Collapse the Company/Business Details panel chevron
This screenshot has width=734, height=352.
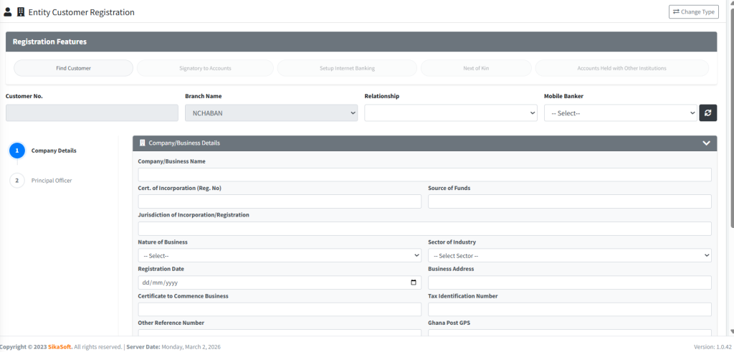[706, 143]
